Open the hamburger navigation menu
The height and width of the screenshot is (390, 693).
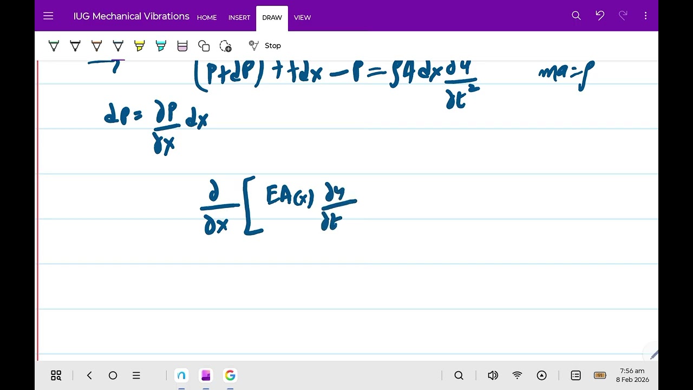tap(48, 16)
